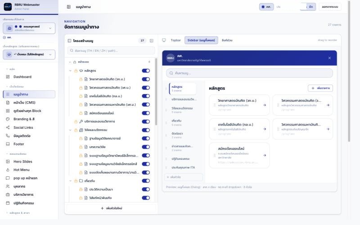The width and height of the screenshot is (360, 225).
Task: Toggle off หลักสูตร menu visibility switch
Action: (146, 71)
